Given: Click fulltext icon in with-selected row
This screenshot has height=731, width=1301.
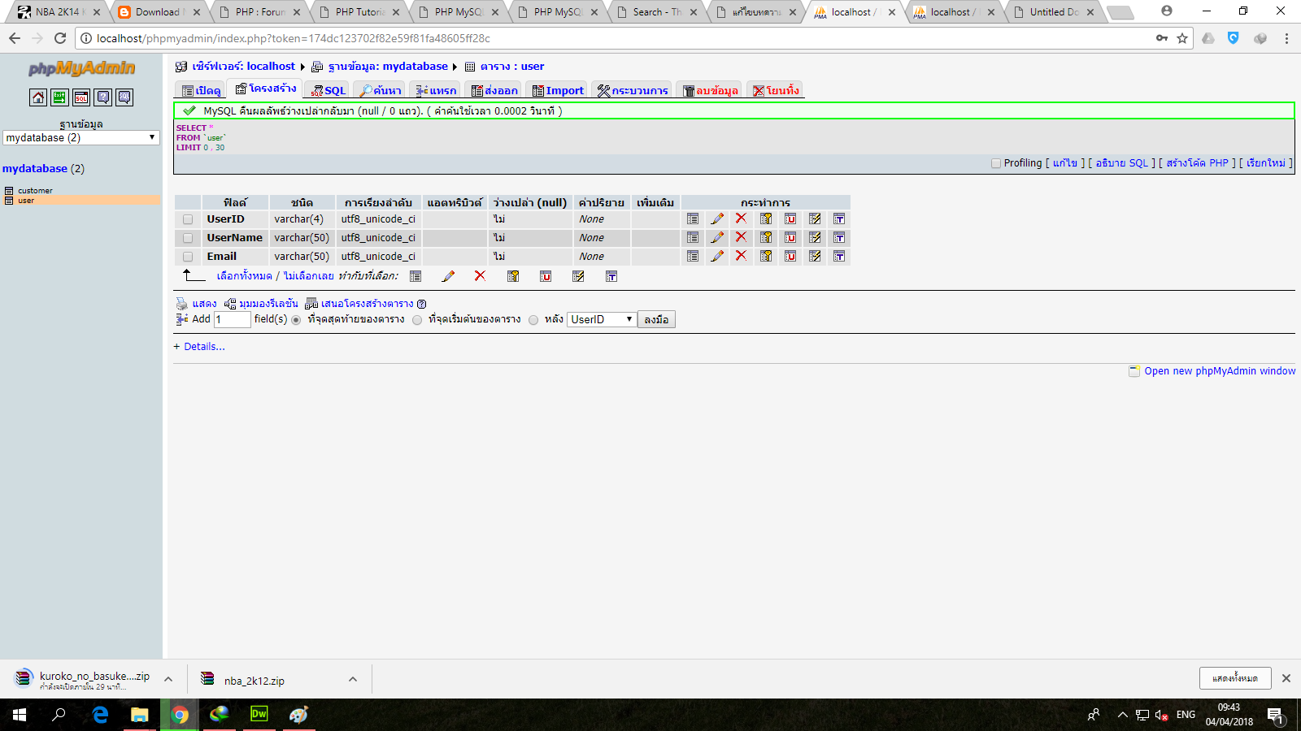Looking at the screenshot, I should click(611, 276).
